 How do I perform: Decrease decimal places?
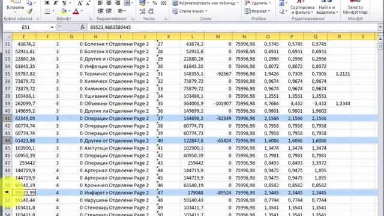[151, 11]
